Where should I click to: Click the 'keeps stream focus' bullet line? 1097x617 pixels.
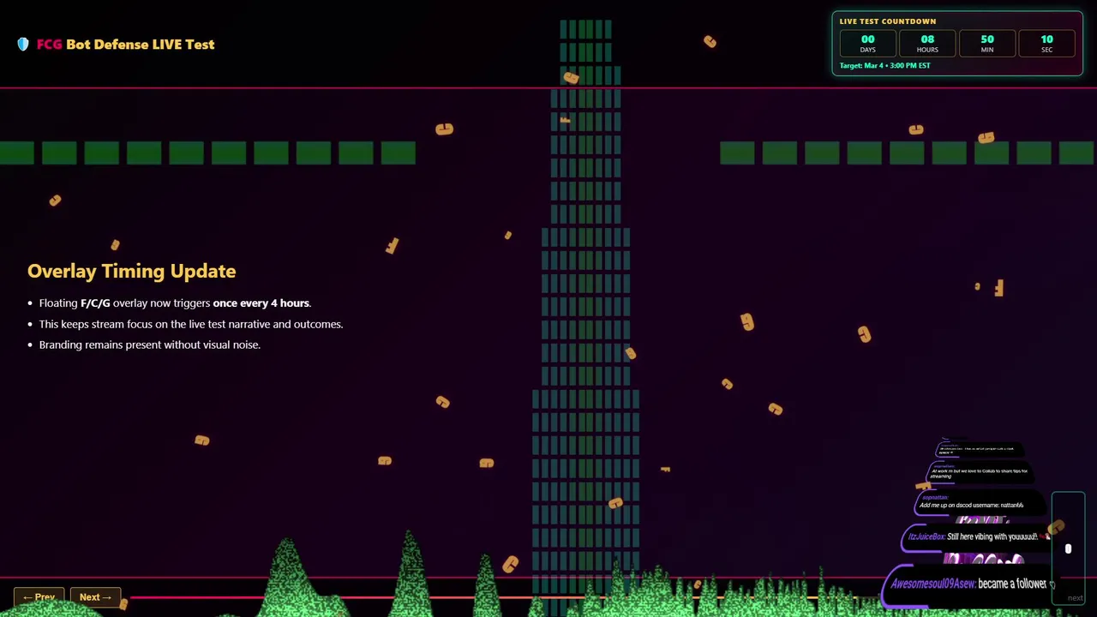point(190,324)
